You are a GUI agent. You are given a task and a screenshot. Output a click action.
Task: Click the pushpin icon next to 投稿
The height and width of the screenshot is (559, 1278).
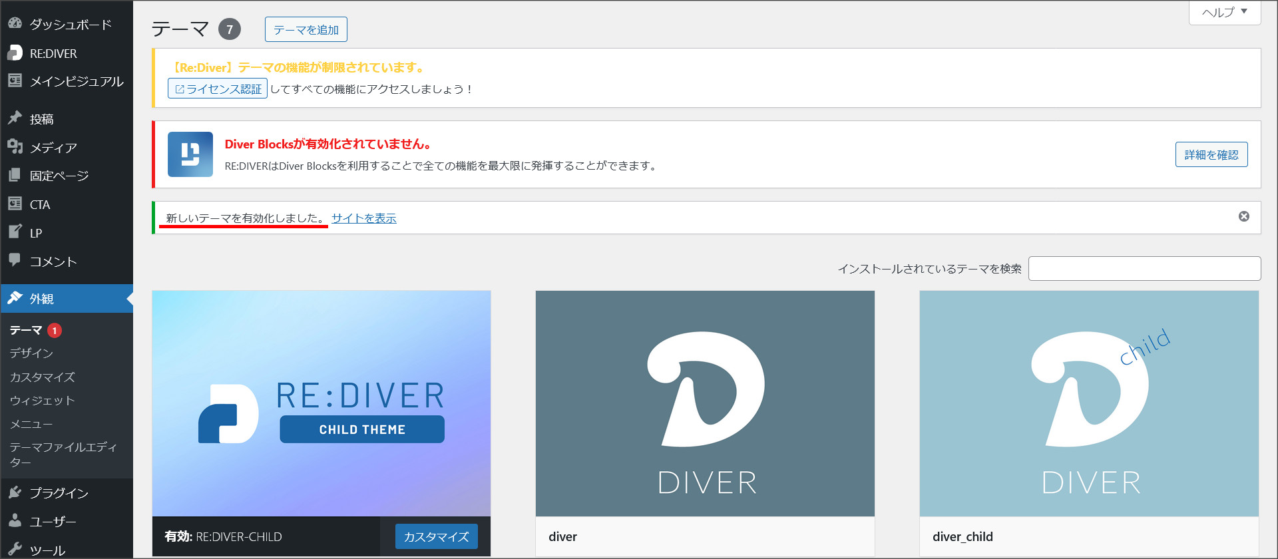(x=15, y=118)
